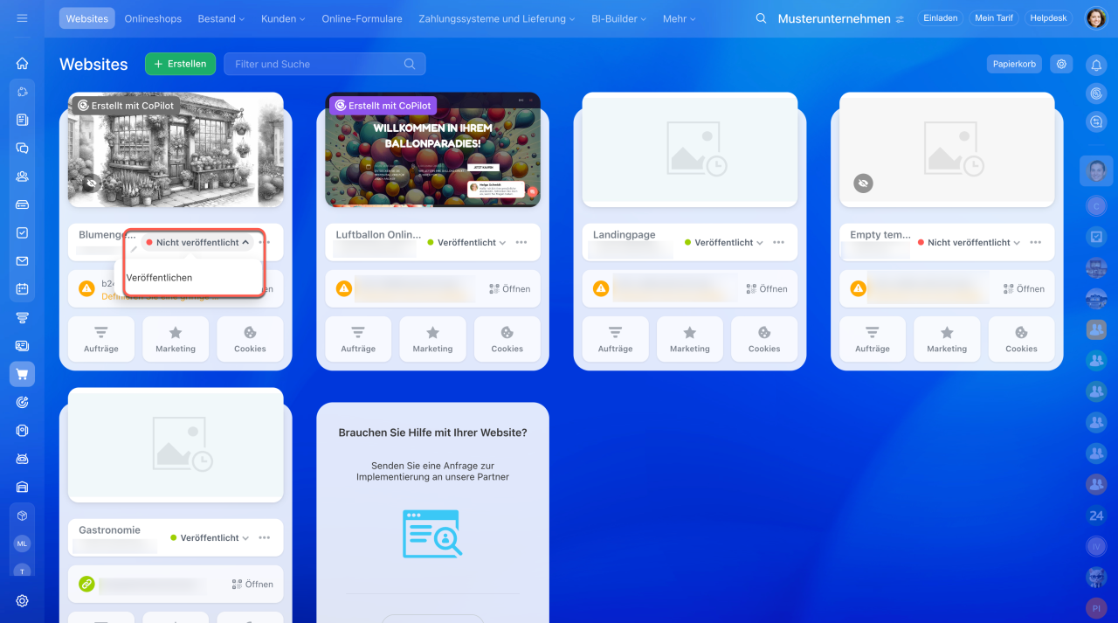Click three-dot menu on Empty template card
Viewport: 1118px width, 623px height.
click(x=1035, y=243)
